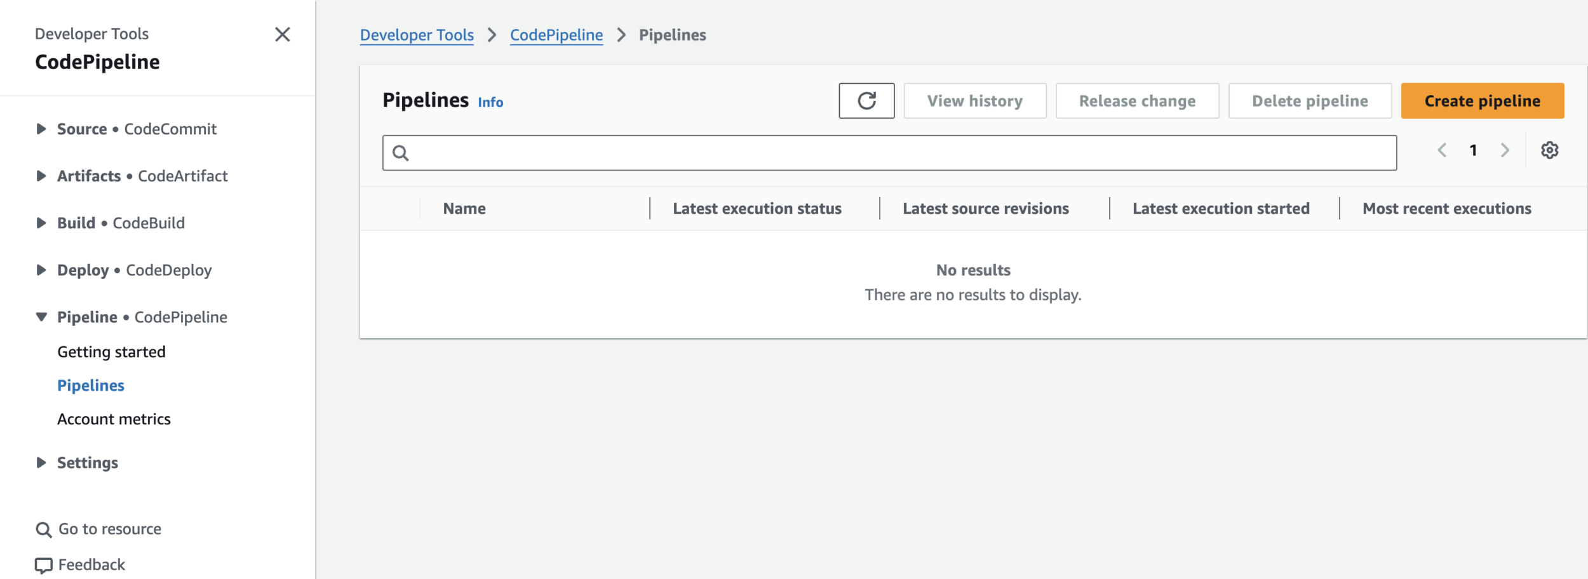Click Latest source revisions column header
This screenshot has width=1588, height=579.
point(986,209)
